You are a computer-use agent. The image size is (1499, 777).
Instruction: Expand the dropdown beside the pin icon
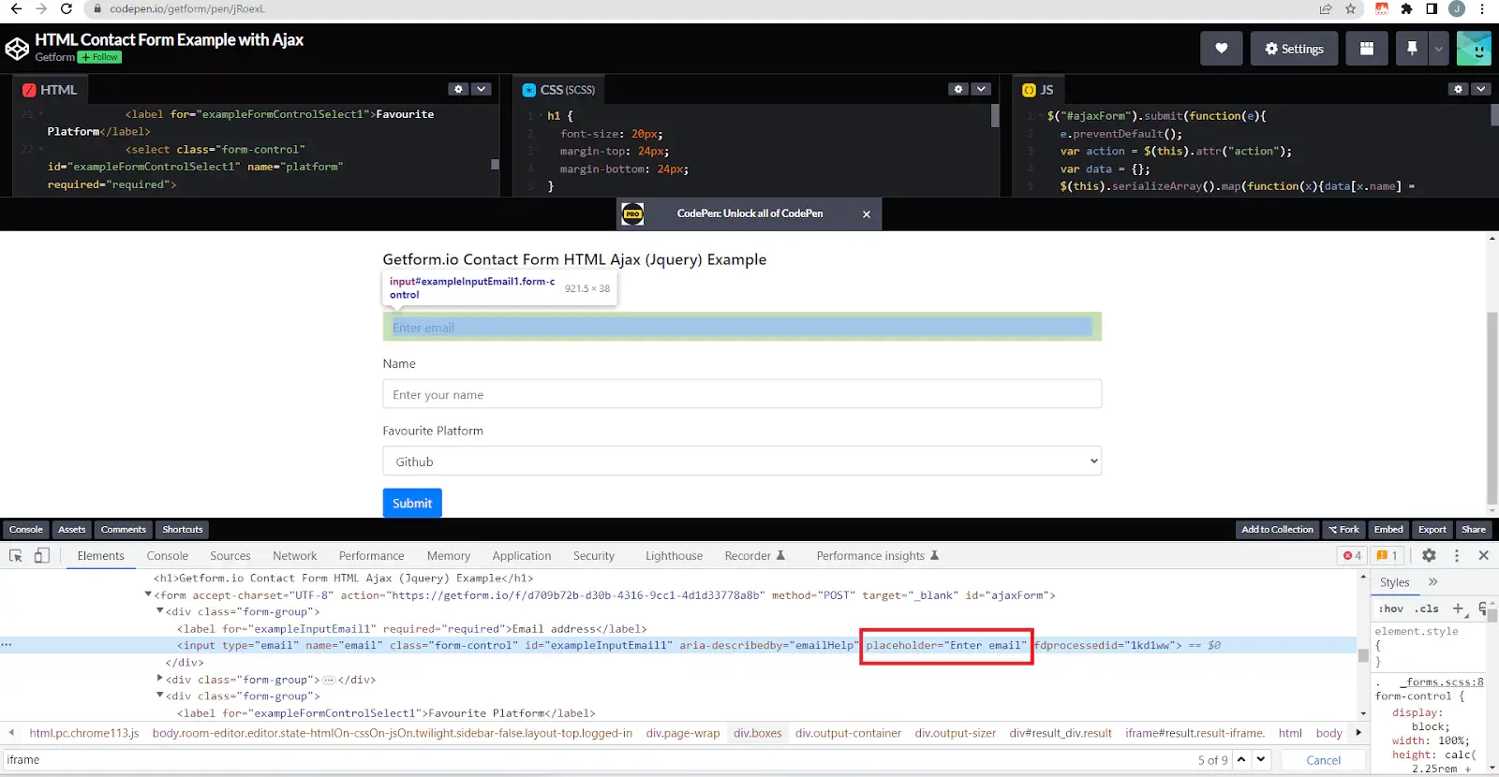click(1439, 49)
